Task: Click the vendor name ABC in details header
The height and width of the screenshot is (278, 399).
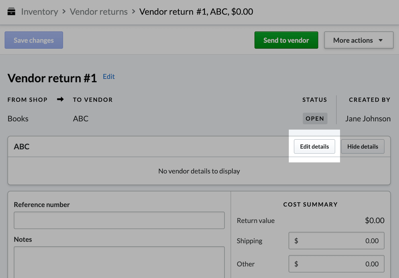Action: click(x=22, y=146)
